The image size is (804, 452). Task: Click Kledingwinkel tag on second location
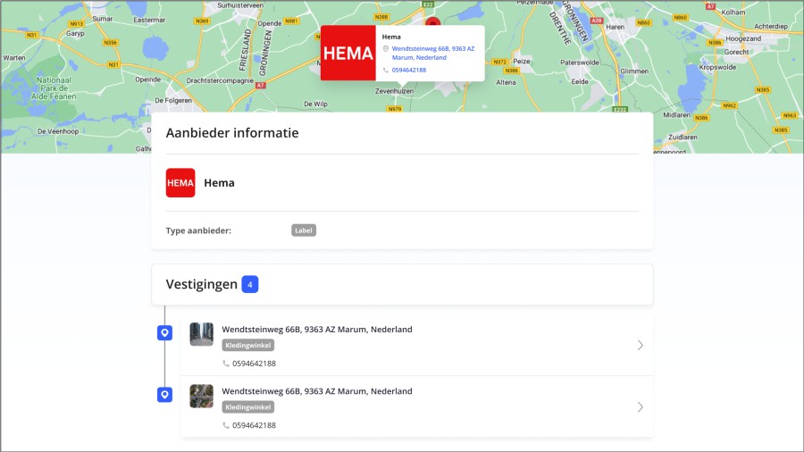click(248, 407)
